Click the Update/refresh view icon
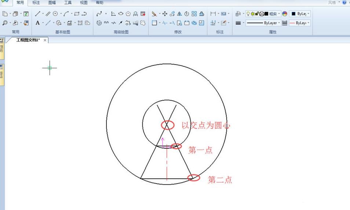The height and width of the screenshot is (210, 350). [26, 14]
